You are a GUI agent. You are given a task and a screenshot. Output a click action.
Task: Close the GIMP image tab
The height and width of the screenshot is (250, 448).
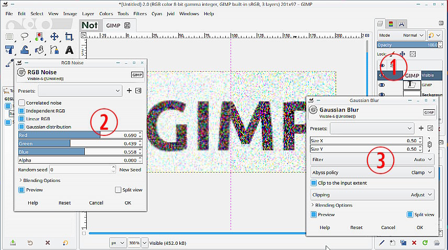tap(128, 26)
